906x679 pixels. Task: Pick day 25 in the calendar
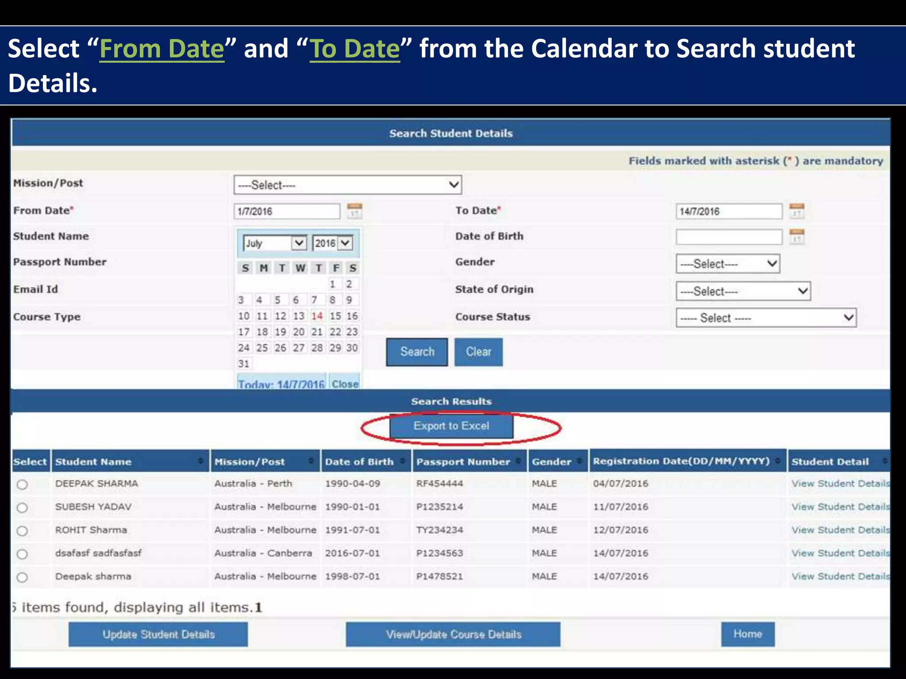tap(262, 348)
